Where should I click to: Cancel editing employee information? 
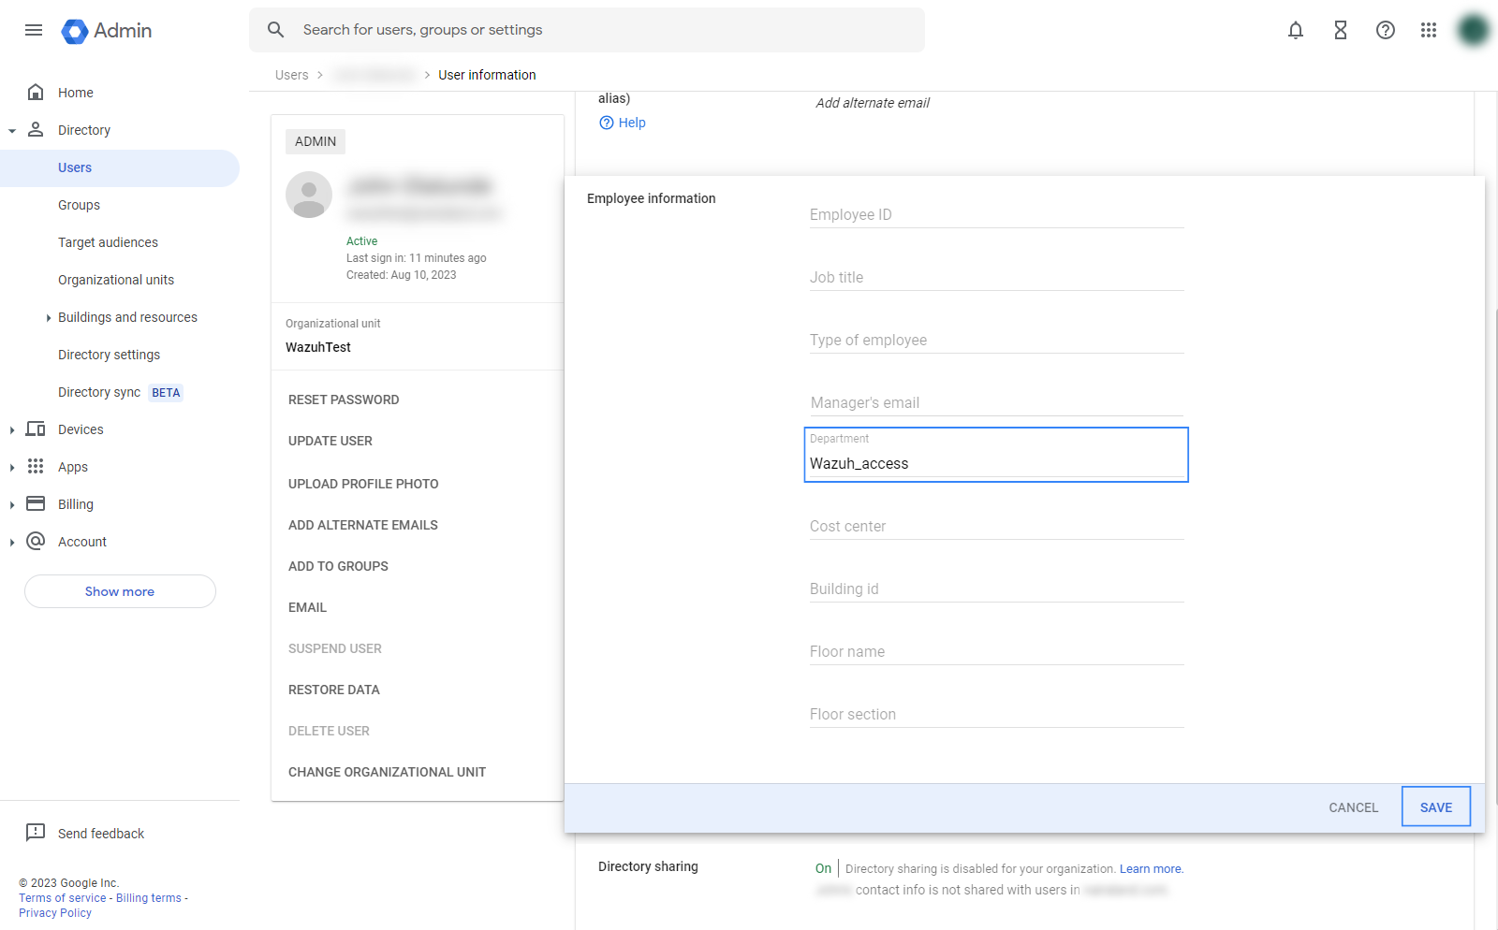click(1353, 807)
